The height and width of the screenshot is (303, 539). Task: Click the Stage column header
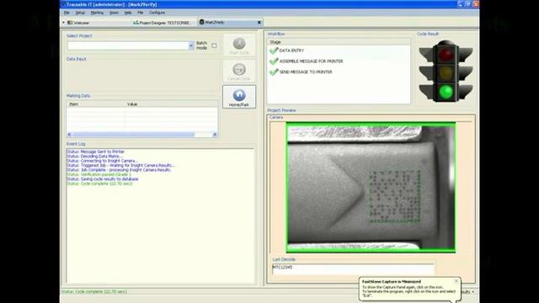[x=339, y=42]
